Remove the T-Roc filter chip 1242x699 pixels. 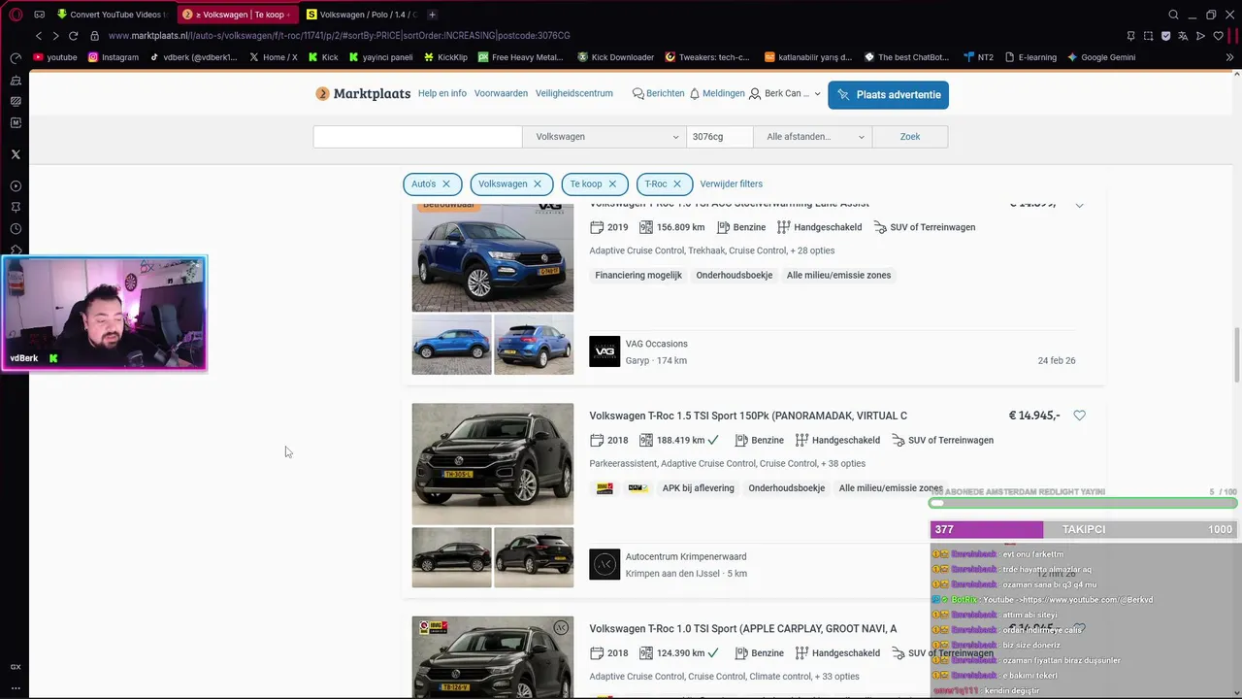[x=677, y=183]
